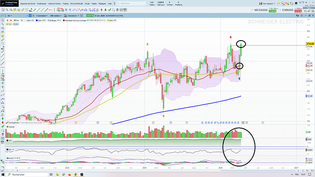
Task: Select the cursor pointer tool in top toolbar
Action: 3,10
